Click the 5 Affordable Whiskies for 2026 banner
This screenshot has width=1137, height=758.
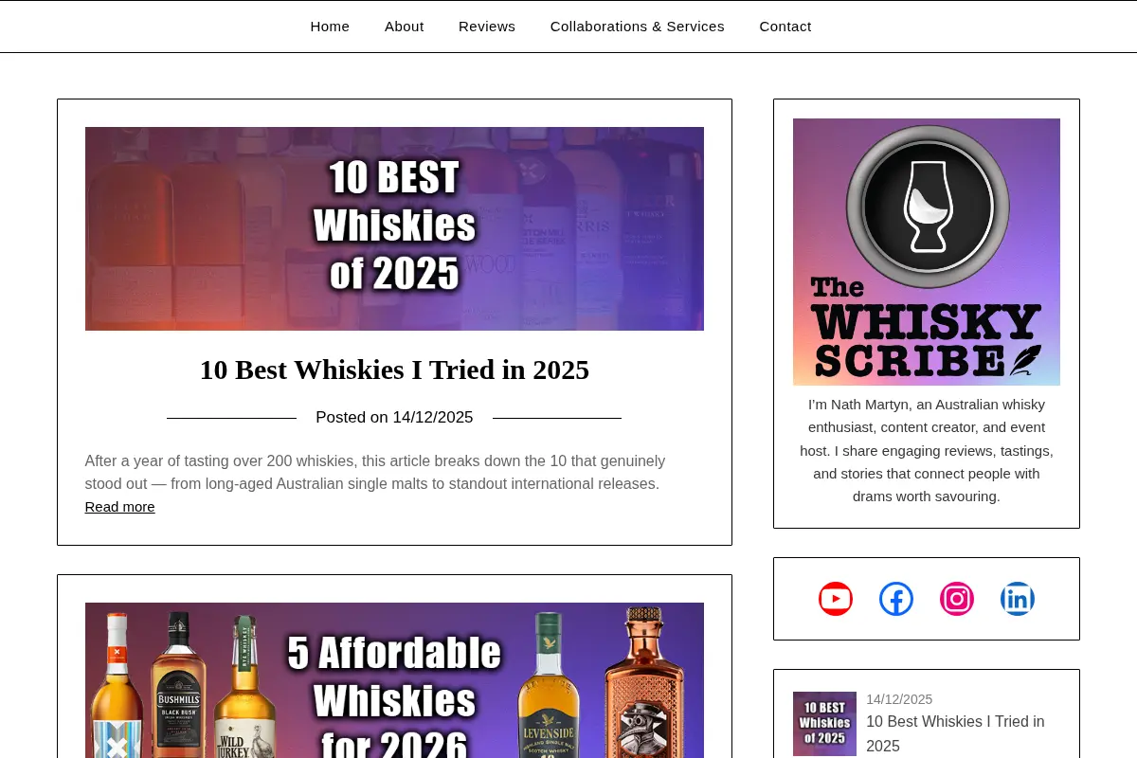tap(394, 680)
